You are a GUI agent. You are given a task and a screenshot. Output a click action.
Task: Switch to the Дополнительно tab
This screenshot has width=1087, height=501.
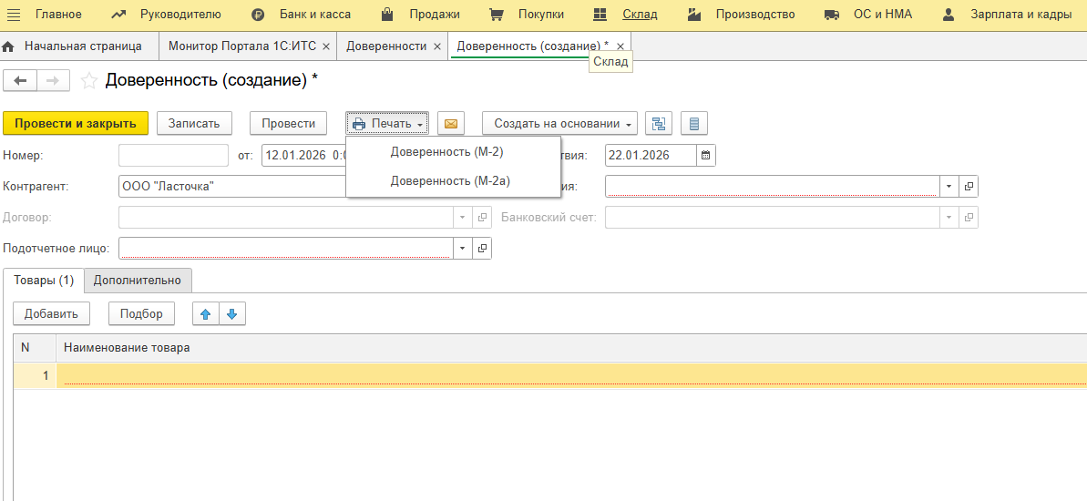(138, 281)
